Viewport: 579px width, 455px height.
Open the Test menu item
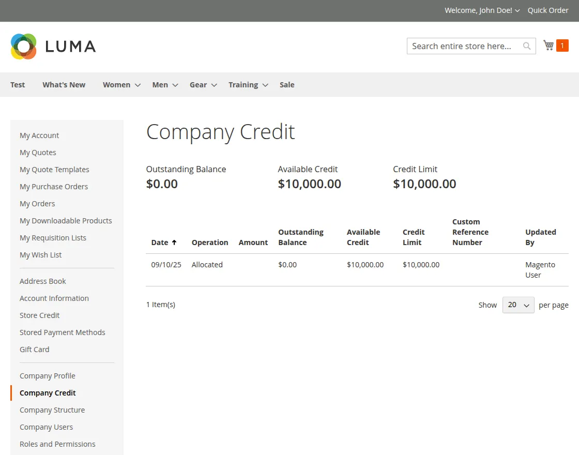tap(18, 85)
